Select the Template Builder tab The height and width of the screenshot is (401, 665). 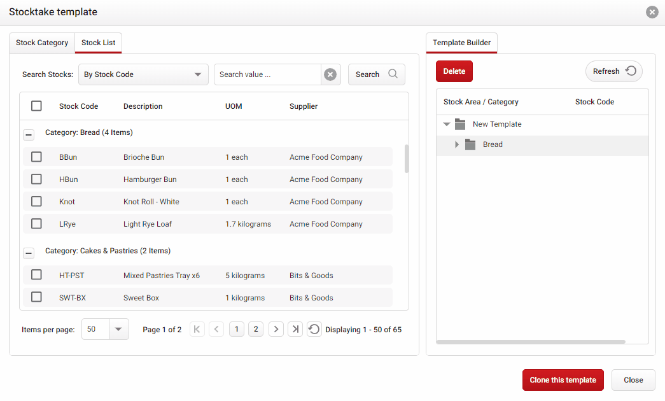tap(461, 43)
